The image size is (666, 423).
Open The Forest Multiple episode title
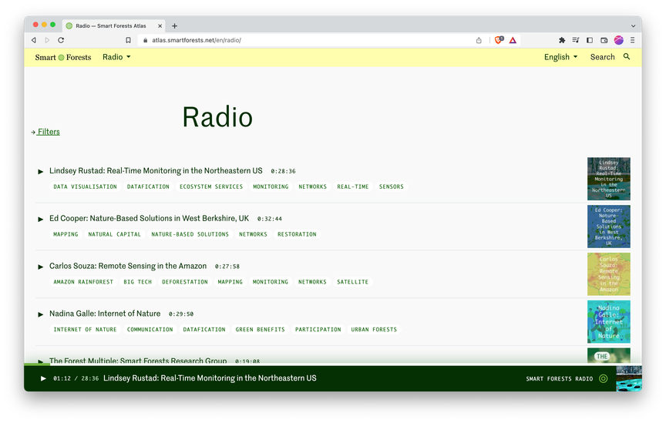[x=138, y=361]
